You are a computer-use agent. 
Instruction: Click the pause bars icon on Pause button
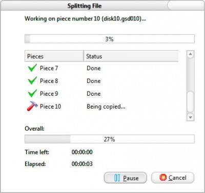pyautogui.click(x=117, y=178)
